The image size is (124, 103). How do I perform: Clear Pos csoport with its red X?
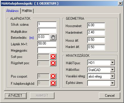(x=53, y=76)
